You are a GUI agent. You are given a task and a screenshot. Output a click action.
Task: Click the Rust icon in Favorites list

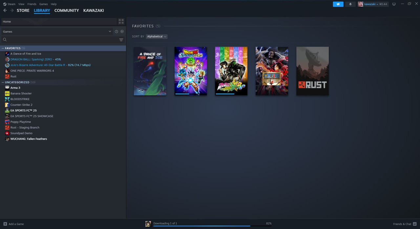click(x=7, y=76)
